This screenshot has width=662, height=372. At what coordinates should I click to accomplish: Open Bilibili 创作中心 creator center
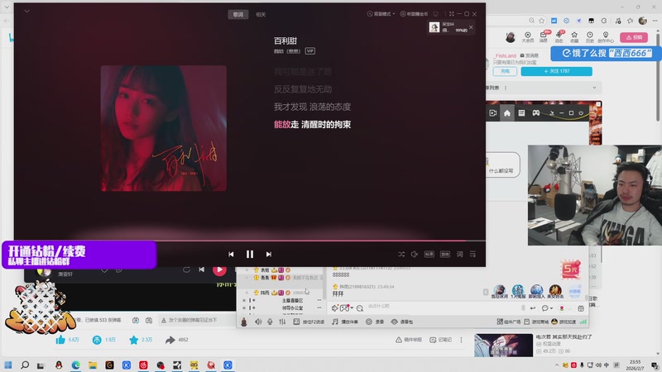[606, 36]
